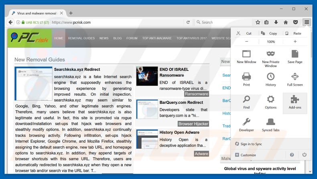Image resolution: width=317 pixels, height=179 pixels.
Task: Enter Full Screen mode
Action: (x=295, y=79)
